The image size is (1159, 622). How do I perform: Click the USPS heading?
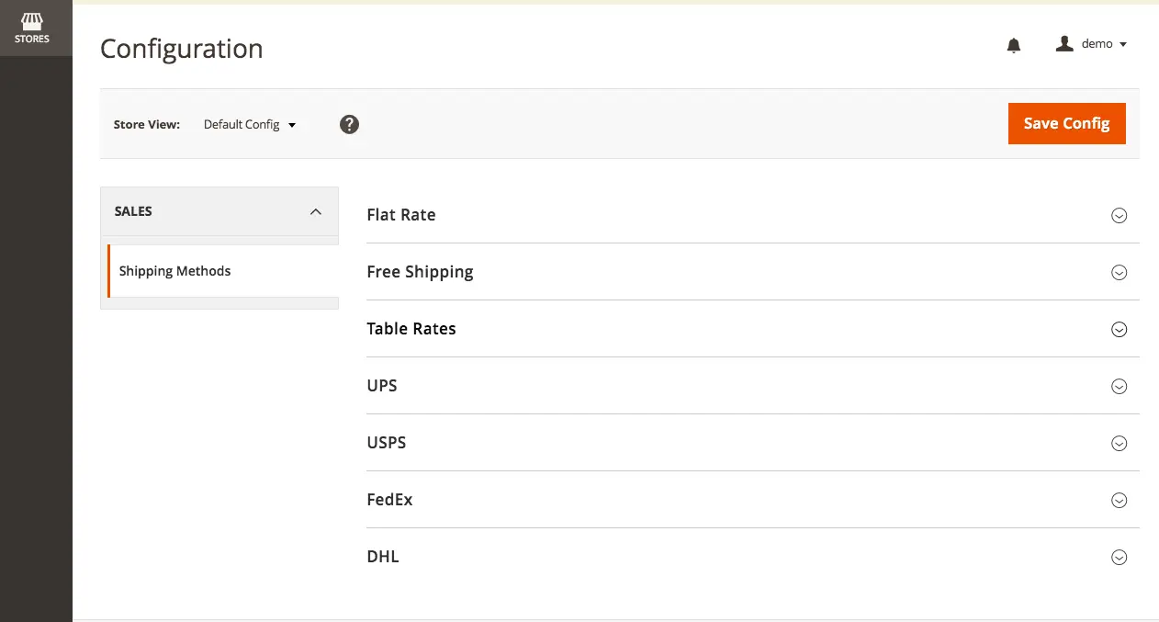[x=387, y=443]
